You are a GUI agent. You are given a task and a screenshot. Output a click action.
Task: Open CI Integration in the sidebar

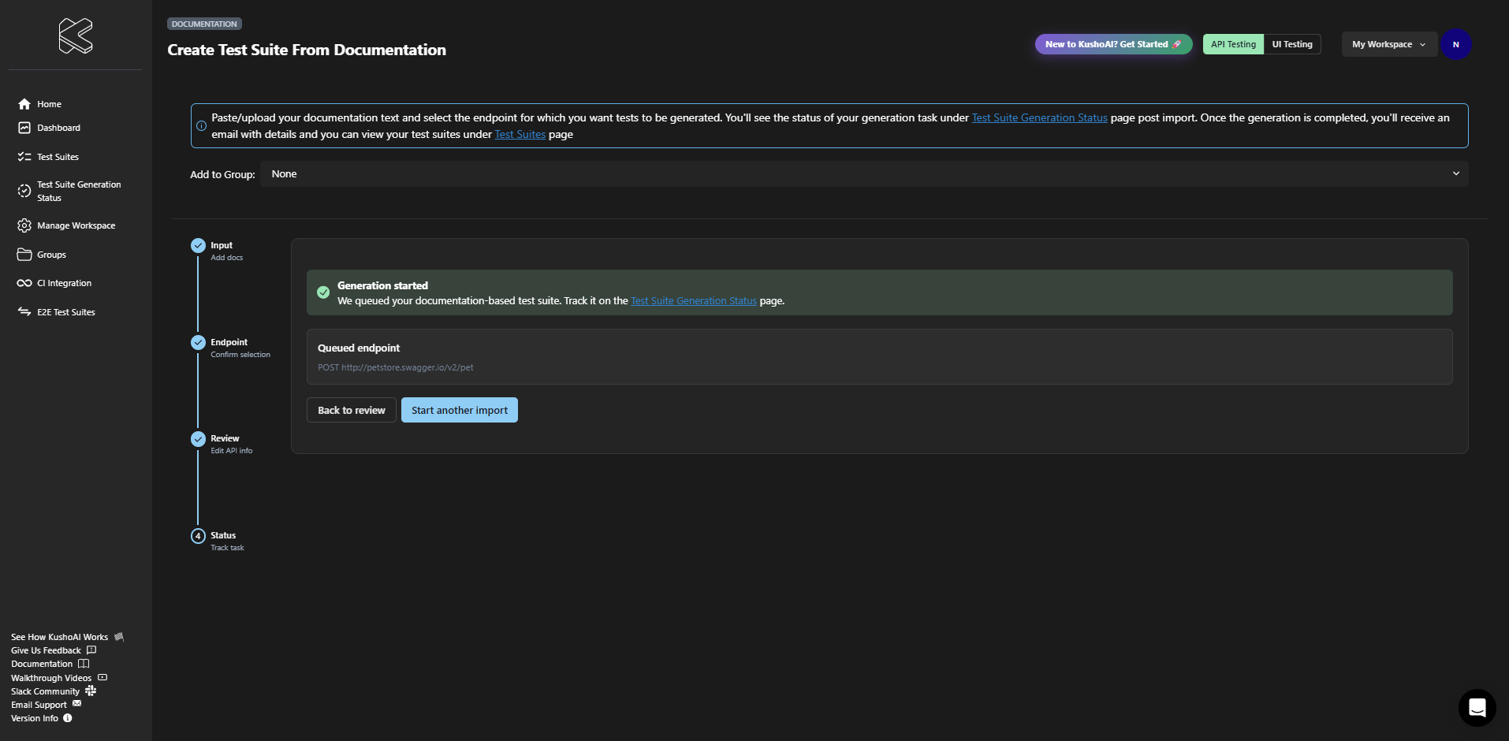[64, 283]
